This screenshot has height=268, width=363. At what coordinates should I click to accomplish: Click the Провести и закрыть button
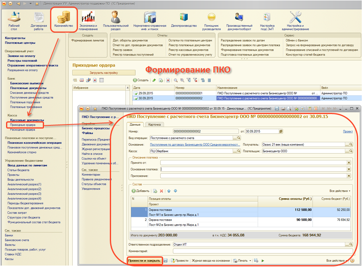(145, 261)
